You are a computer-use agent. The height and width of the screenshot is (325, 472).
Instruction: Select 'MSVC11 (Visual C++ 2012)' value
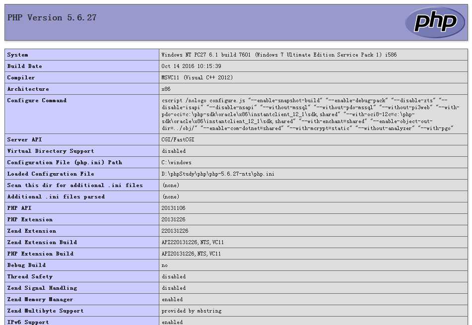(197, 77)
